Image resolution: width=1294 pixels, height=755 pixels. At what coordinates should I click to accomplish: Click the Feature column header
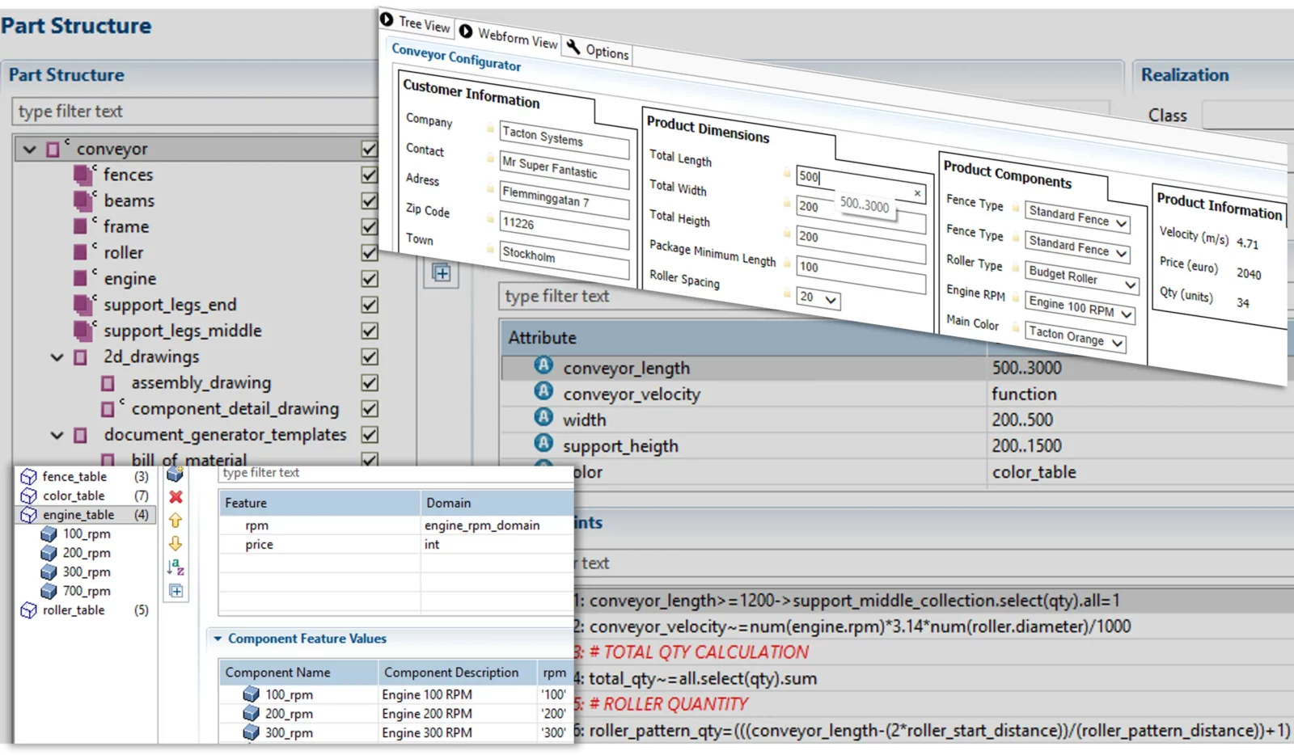(x=319, y=503)
